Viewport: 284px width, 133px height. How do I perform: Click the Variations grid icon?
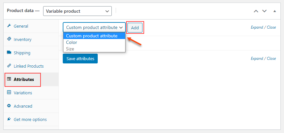[x=9, y=92]
